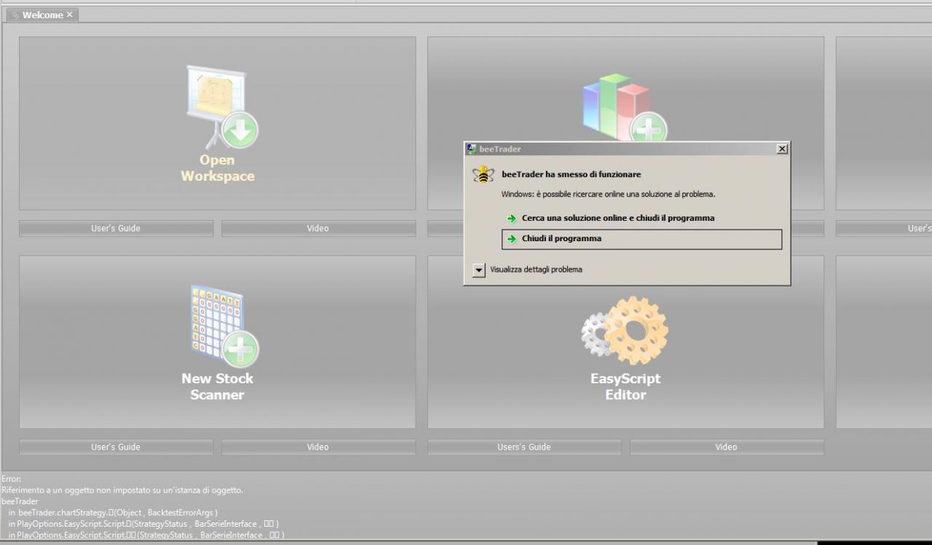Click beeTrader title bar icon in dialog

[472, 149]
